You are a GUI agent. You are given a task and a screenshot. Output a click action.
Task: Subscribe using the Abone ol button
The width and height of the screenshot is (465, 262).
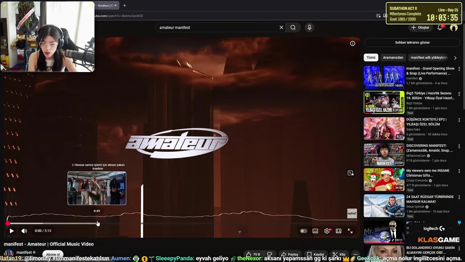[53, 254]
